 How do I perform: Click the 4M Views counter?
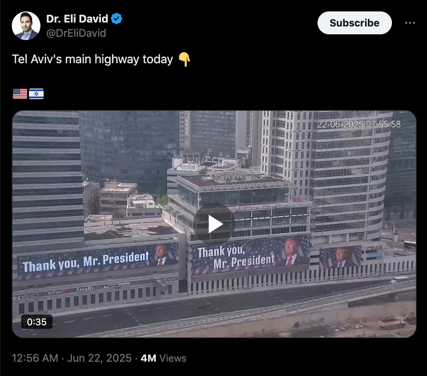(x=163, y=358)
